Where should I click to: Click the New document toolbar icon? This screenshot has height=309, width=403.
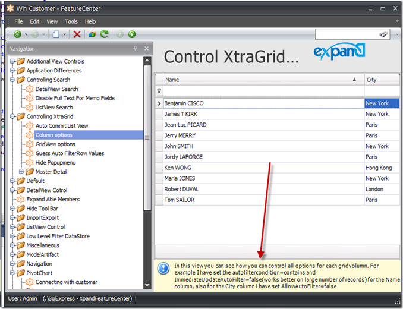point(56,34)
